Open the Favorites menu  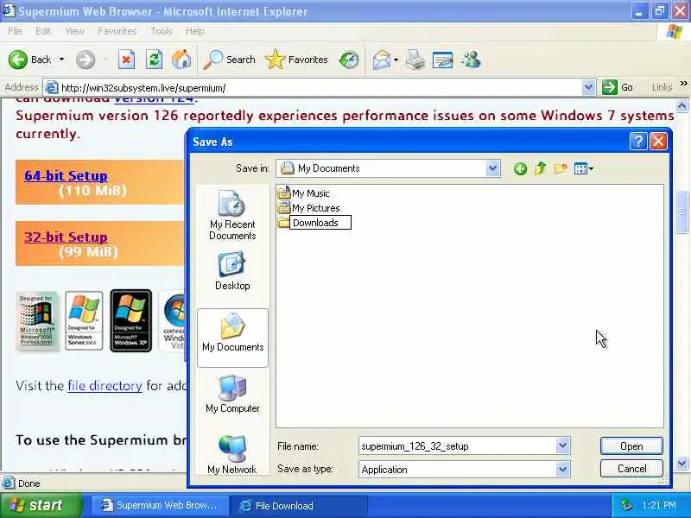click(x=117, y=31)
